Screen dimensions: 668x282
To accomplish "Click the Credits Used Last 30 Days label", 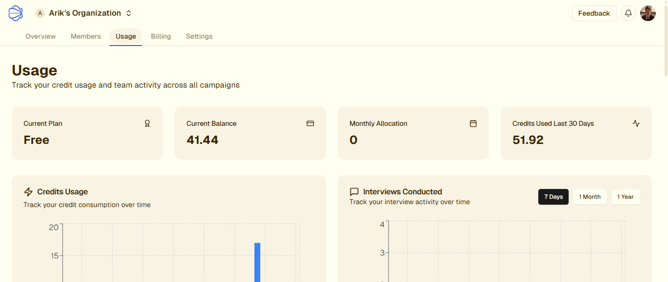I will tap(553, 123).
